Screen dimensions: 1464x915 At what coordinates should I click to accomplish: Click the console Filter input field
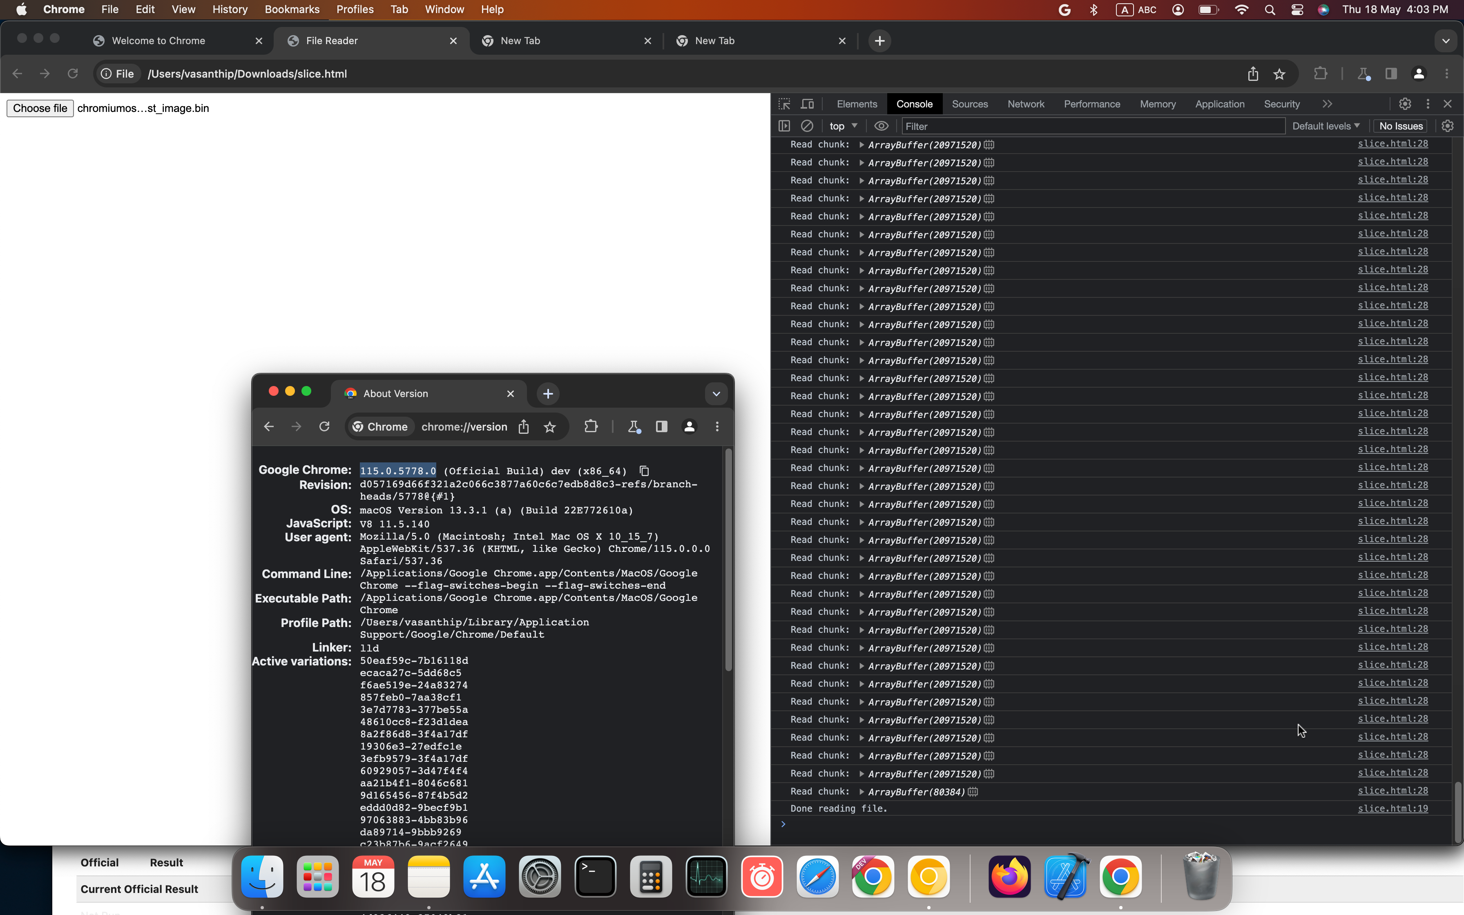pos(1093,126)
